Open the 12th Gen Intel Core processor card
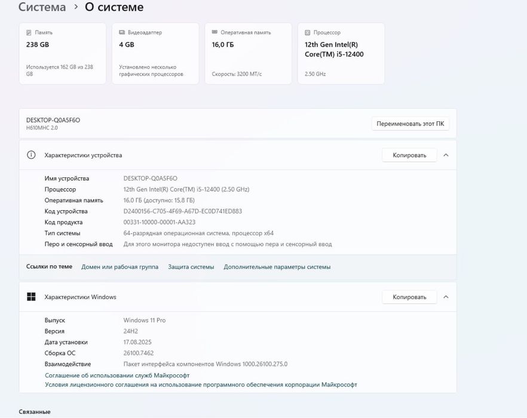 [x=341, y=54]
